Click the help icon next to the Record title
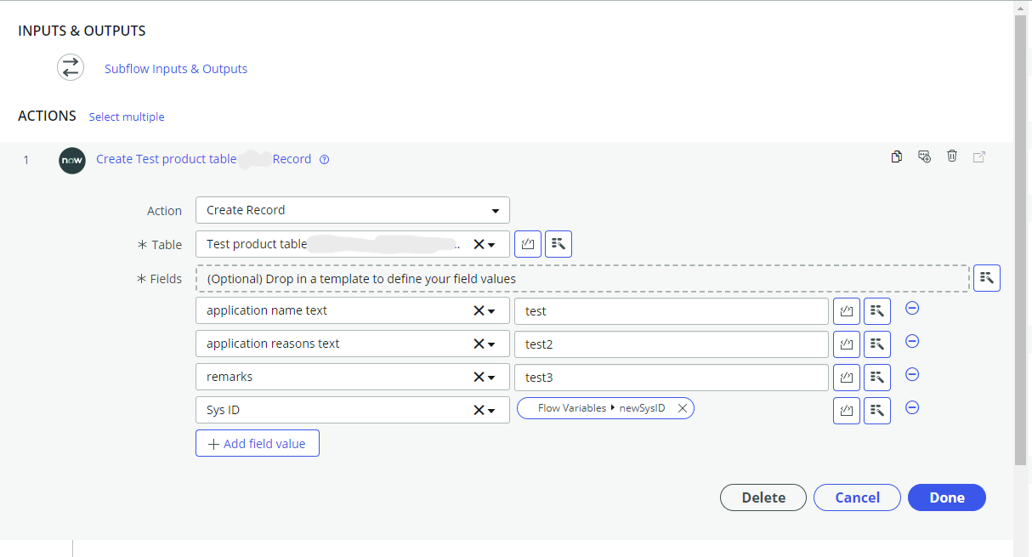Viewport: 1032px width, 557px height. tap(324, 160)
